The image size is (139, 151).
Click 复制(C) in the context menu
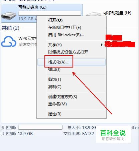point(55,87)
